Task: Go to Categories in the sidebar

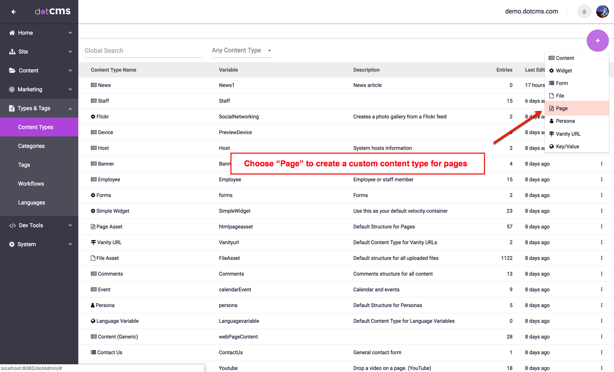Action: [31, 146]
